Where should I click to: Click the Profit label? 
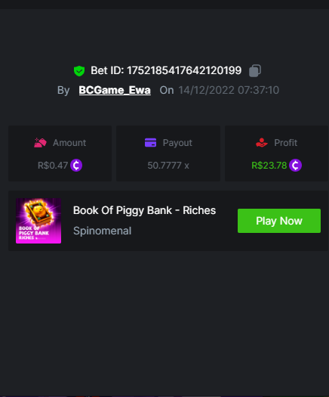click(x=285, y=143)
